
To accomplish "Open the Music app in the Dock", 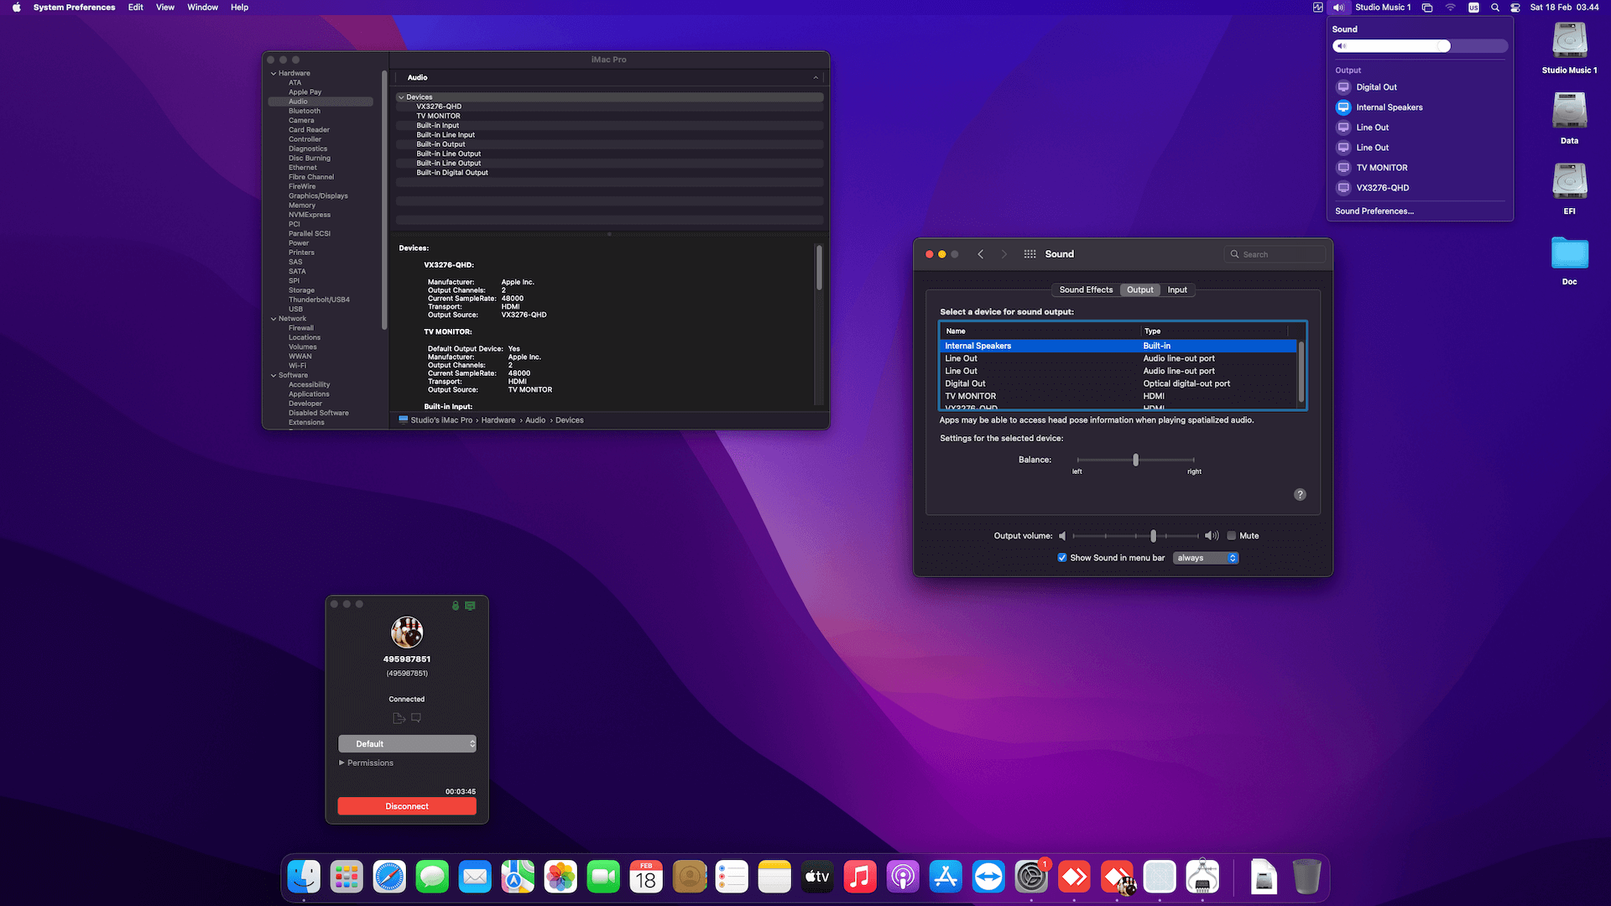I will pos(860,877).
